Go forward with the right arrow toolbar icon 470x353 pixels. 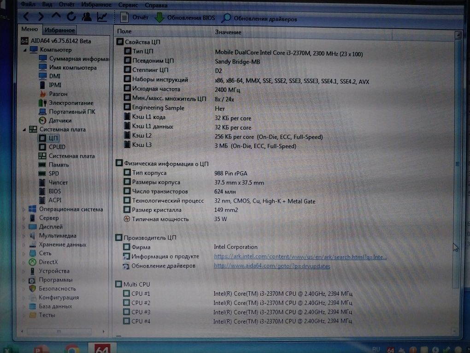pyautogui.click(x=41, y=17)
